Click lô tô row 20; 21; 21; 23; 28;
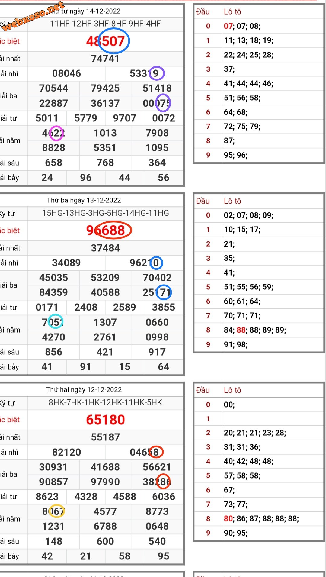This screenshot has height=577, width=326. pos(255,433)
